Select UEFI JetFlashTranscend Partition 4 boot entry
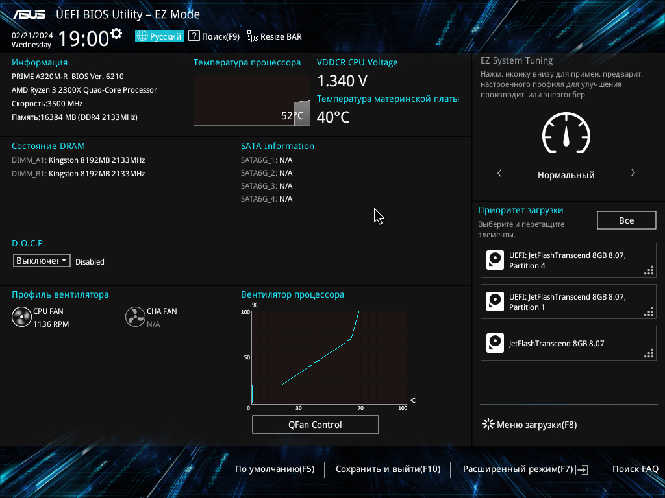 (x=568, y=260)
